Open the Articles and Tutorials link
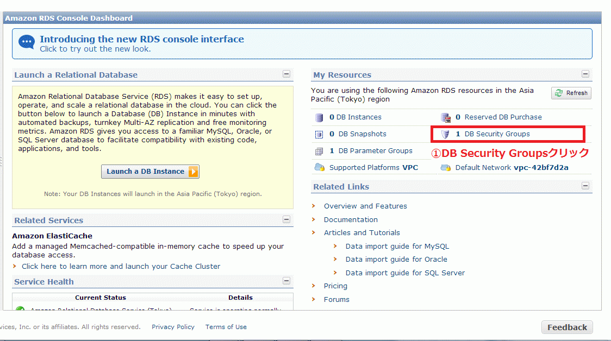 click(362, 233)
